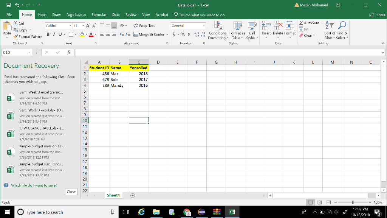Switch to the Formulas ribbon tab
The image size is (387, 218).
(x=99, y=14)
